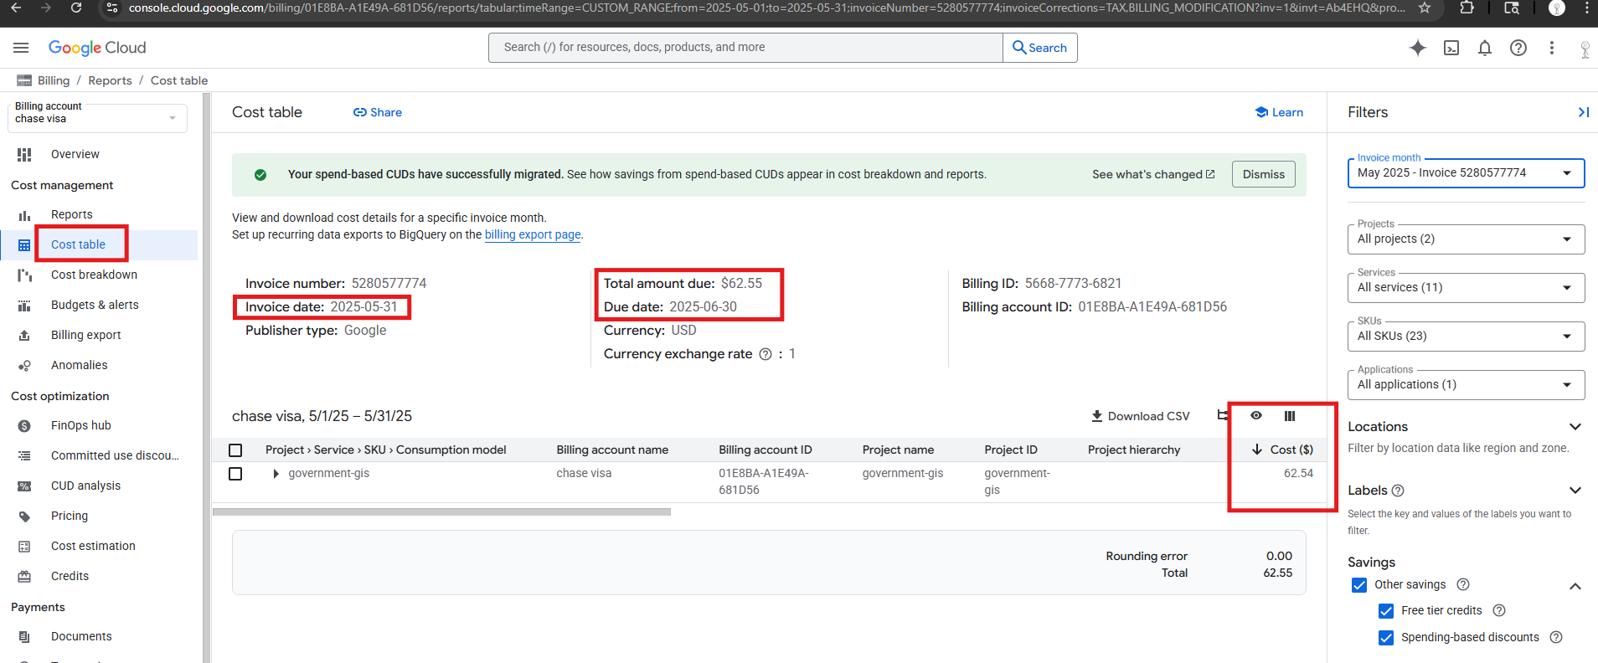Tick the government-gis row checkbox
The image size is (1598, 663).
click(x=235, y=474)
